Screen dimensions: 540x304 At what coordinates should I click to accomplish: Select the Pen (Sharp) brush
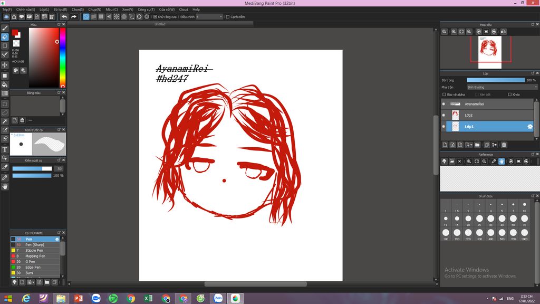tap(35, 245)
